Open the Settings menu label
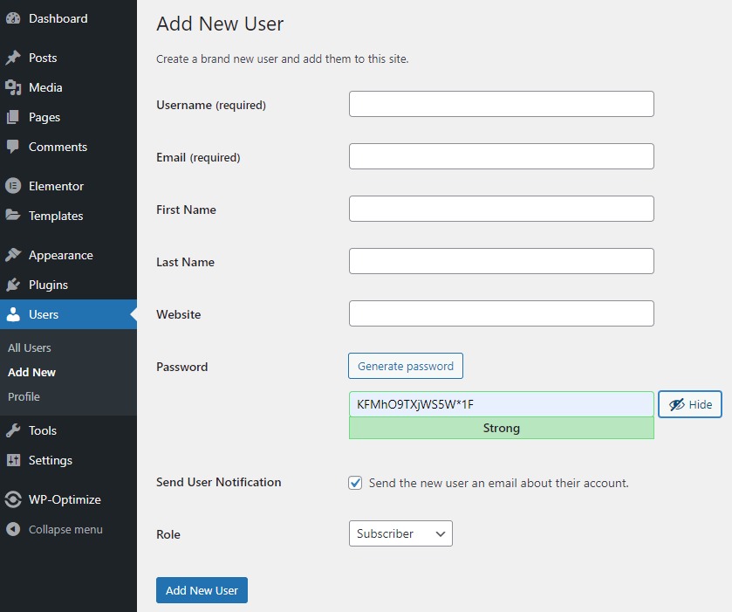732x612 pixels. [51, 461]
